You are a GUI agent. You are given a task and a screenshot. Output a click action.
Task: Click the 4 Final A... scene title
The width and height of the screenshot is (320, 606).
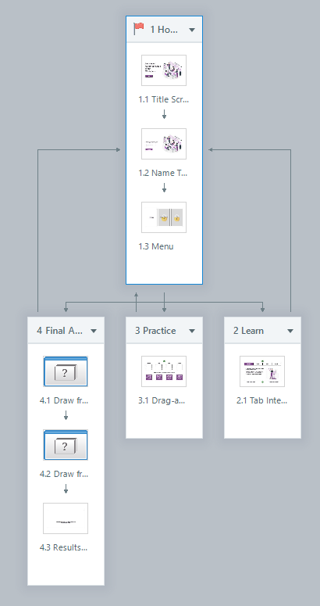(60, 331)
